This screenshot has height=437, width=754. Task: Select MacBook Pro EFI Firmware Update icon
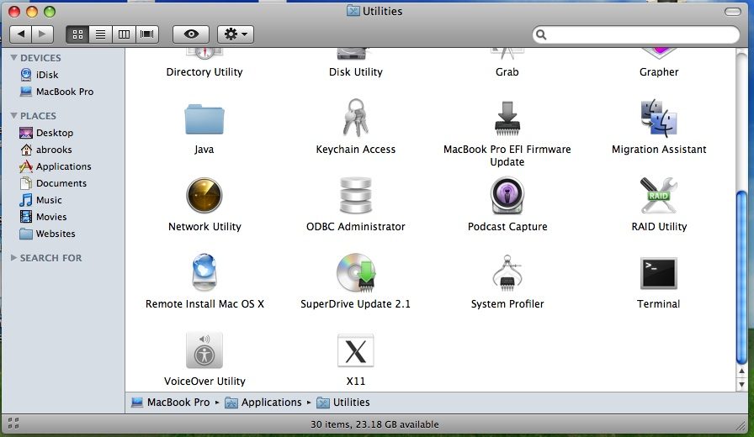[507, 118]
